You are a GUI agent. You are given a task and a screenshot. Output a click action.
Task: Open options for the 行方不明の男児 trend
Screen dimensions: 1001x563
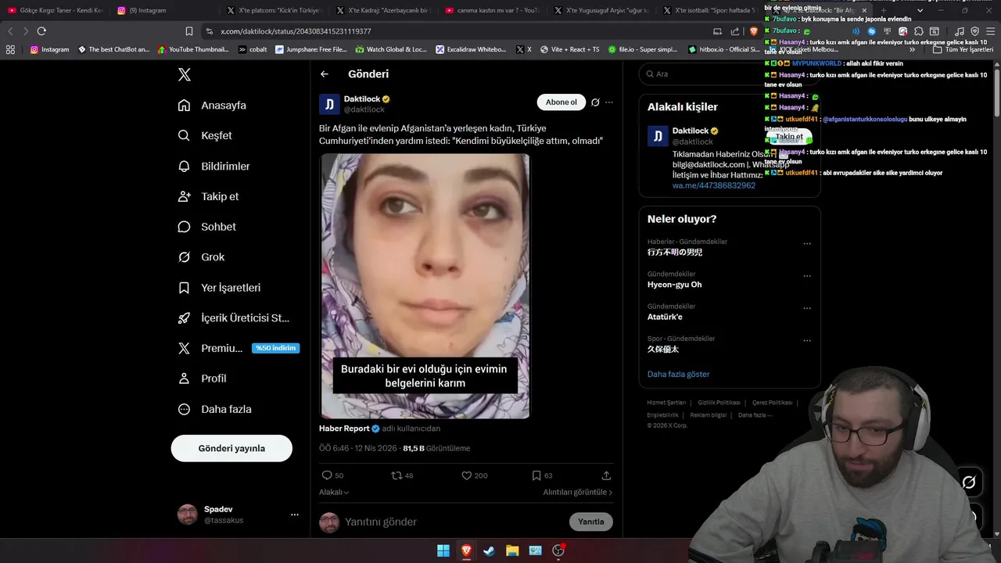[x=807, y=244]
